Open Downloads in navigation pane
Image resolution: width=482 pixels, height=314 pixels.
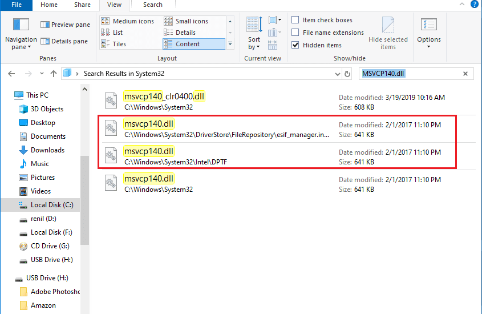tap(42, 150)
